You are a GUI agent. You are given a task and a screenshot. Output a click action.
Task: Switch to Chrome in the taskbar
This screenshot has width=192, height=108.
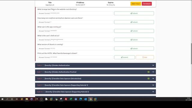pos(91,99)
